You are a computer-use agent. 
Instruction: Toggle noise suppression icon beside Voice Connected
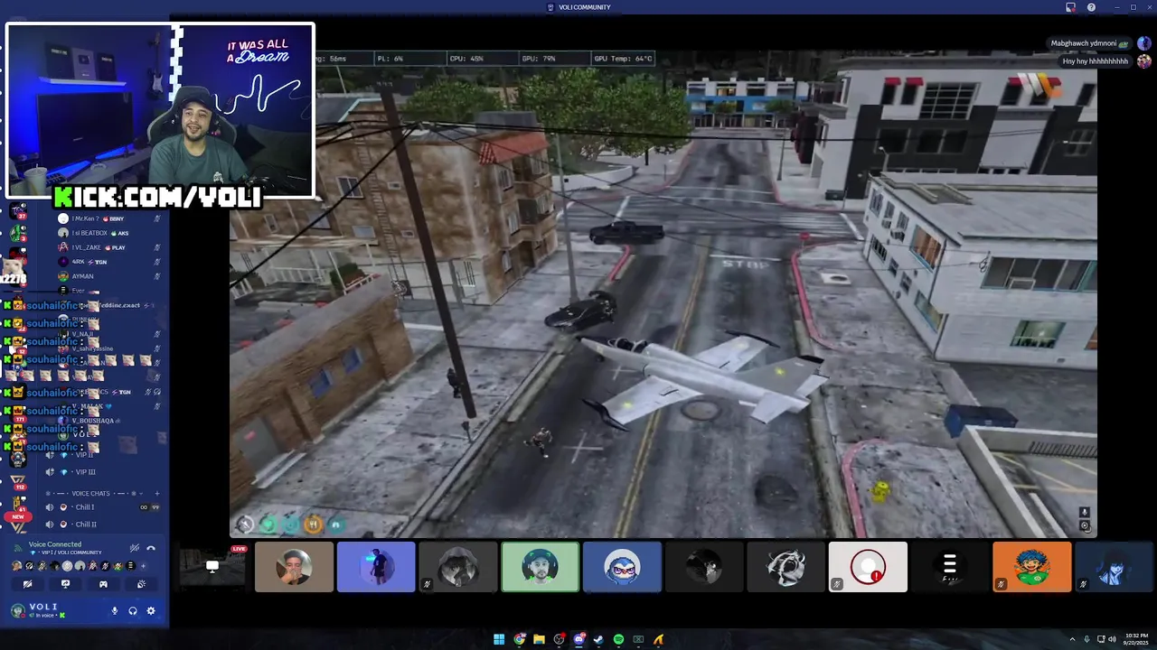click(134, 548)
